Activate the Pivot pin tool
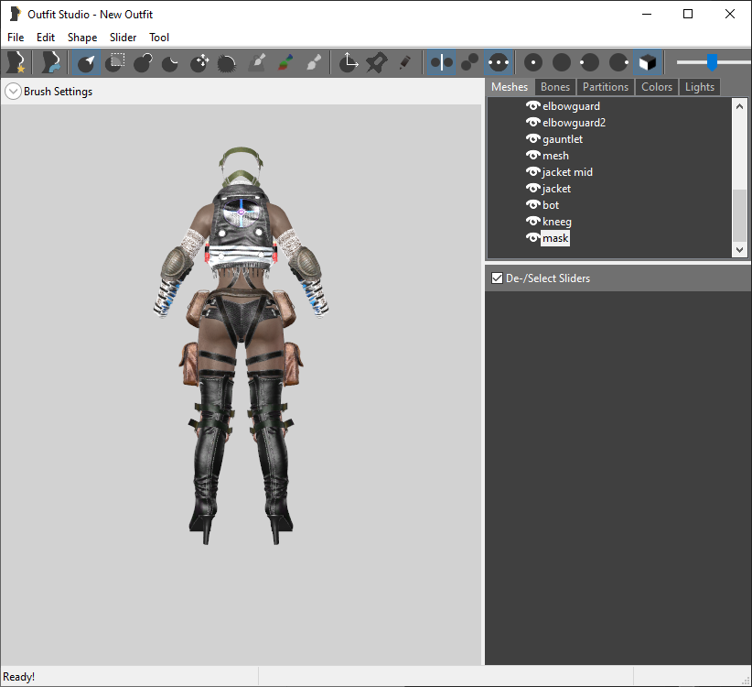 click(377, 62)
